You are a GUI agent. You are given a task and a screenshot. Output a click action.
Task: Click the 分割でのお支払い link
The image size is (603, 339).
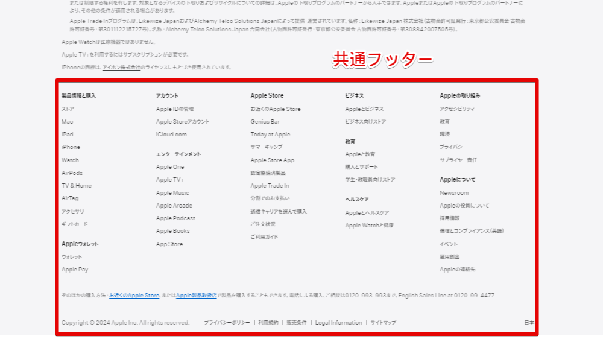(270, 198)
